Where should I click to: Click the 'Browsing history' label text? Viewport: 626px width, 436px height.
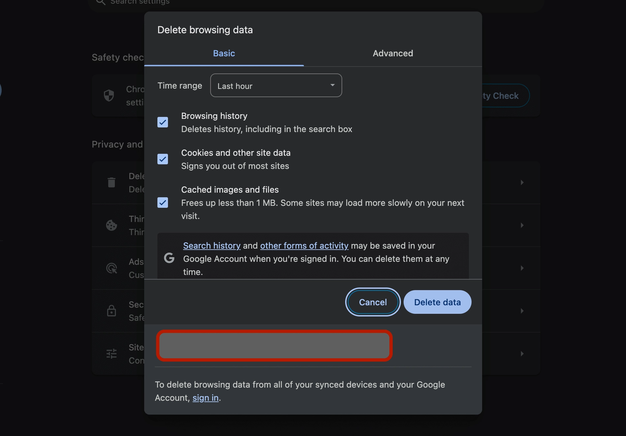point(214,116)
